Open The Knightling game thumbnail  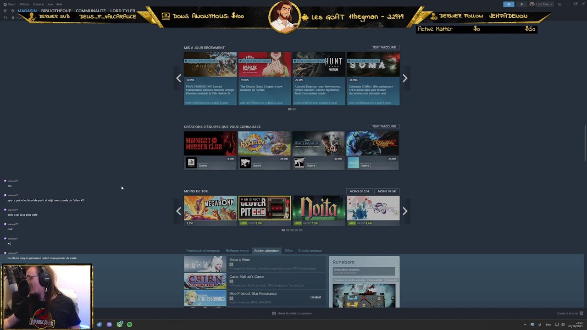[x=265, y=143]
